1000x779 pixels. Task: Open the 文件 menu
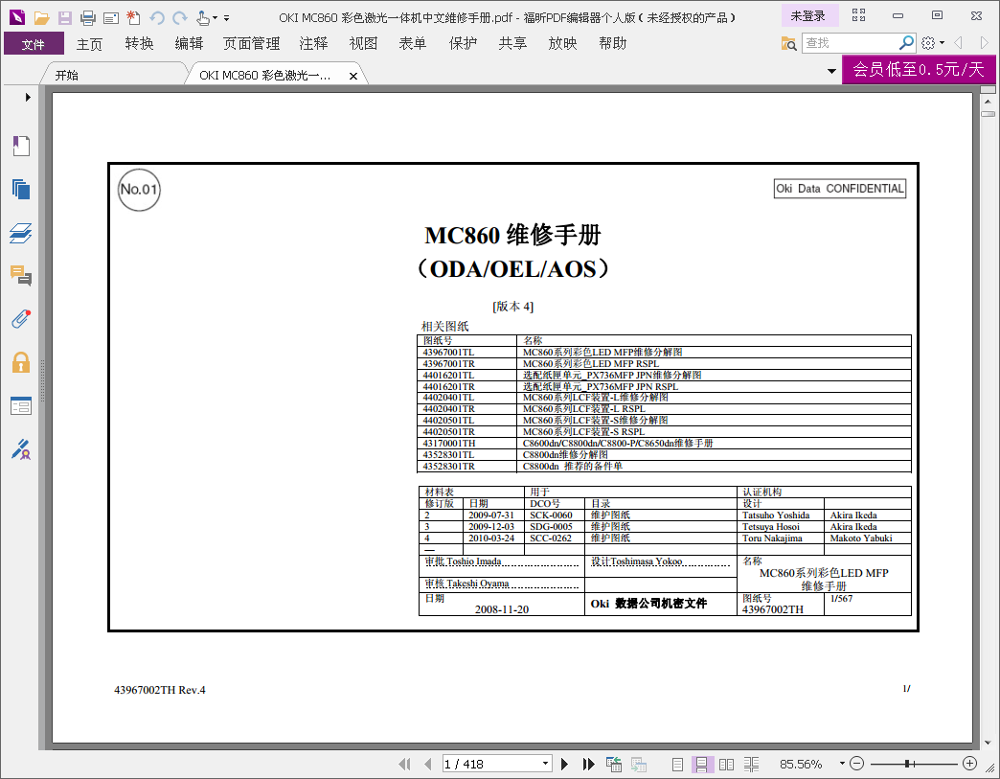click(34, 44)
